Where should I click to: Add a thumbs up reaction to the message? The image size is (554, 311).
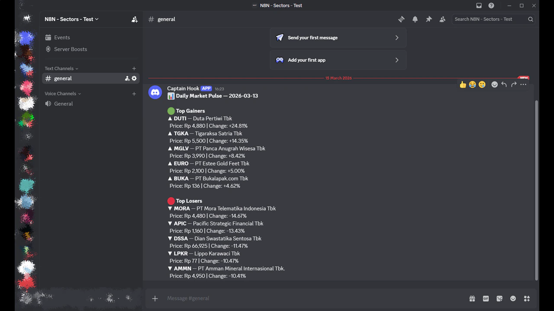pos(463,84)
